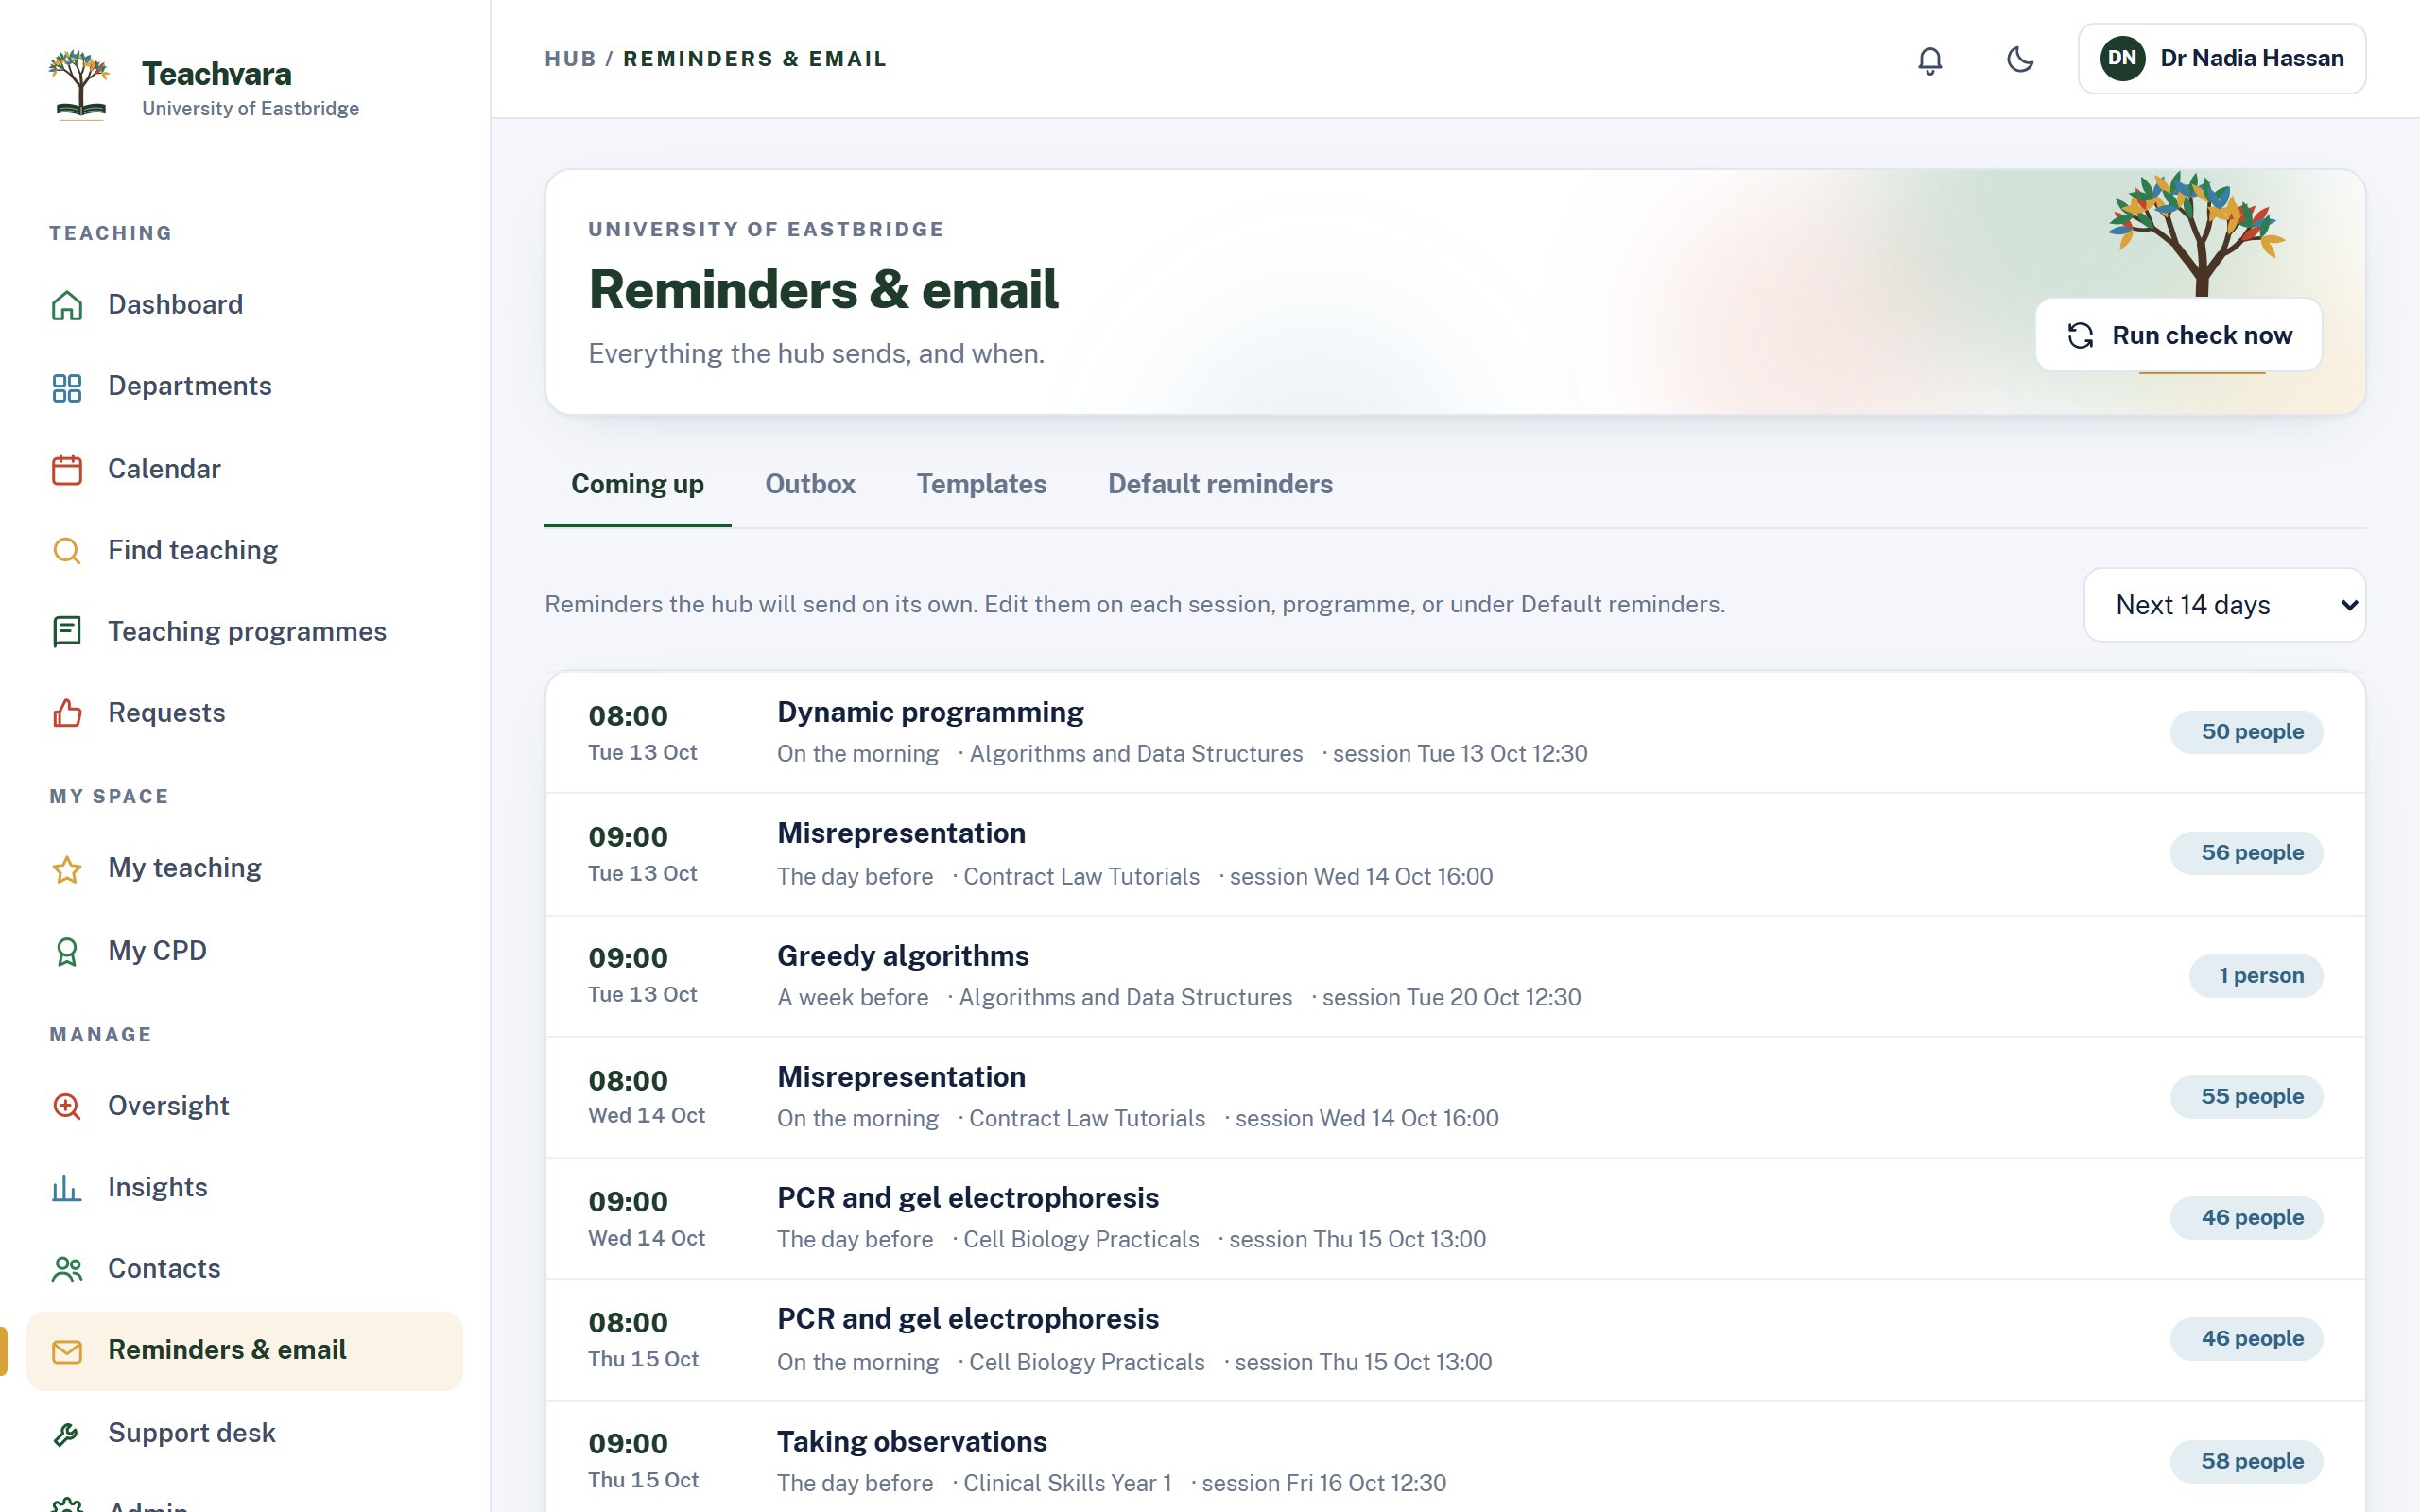Click the My teaching star icon
Image resolution: width=2420 pixels, height=1512 pixels.
pos(67,869)
